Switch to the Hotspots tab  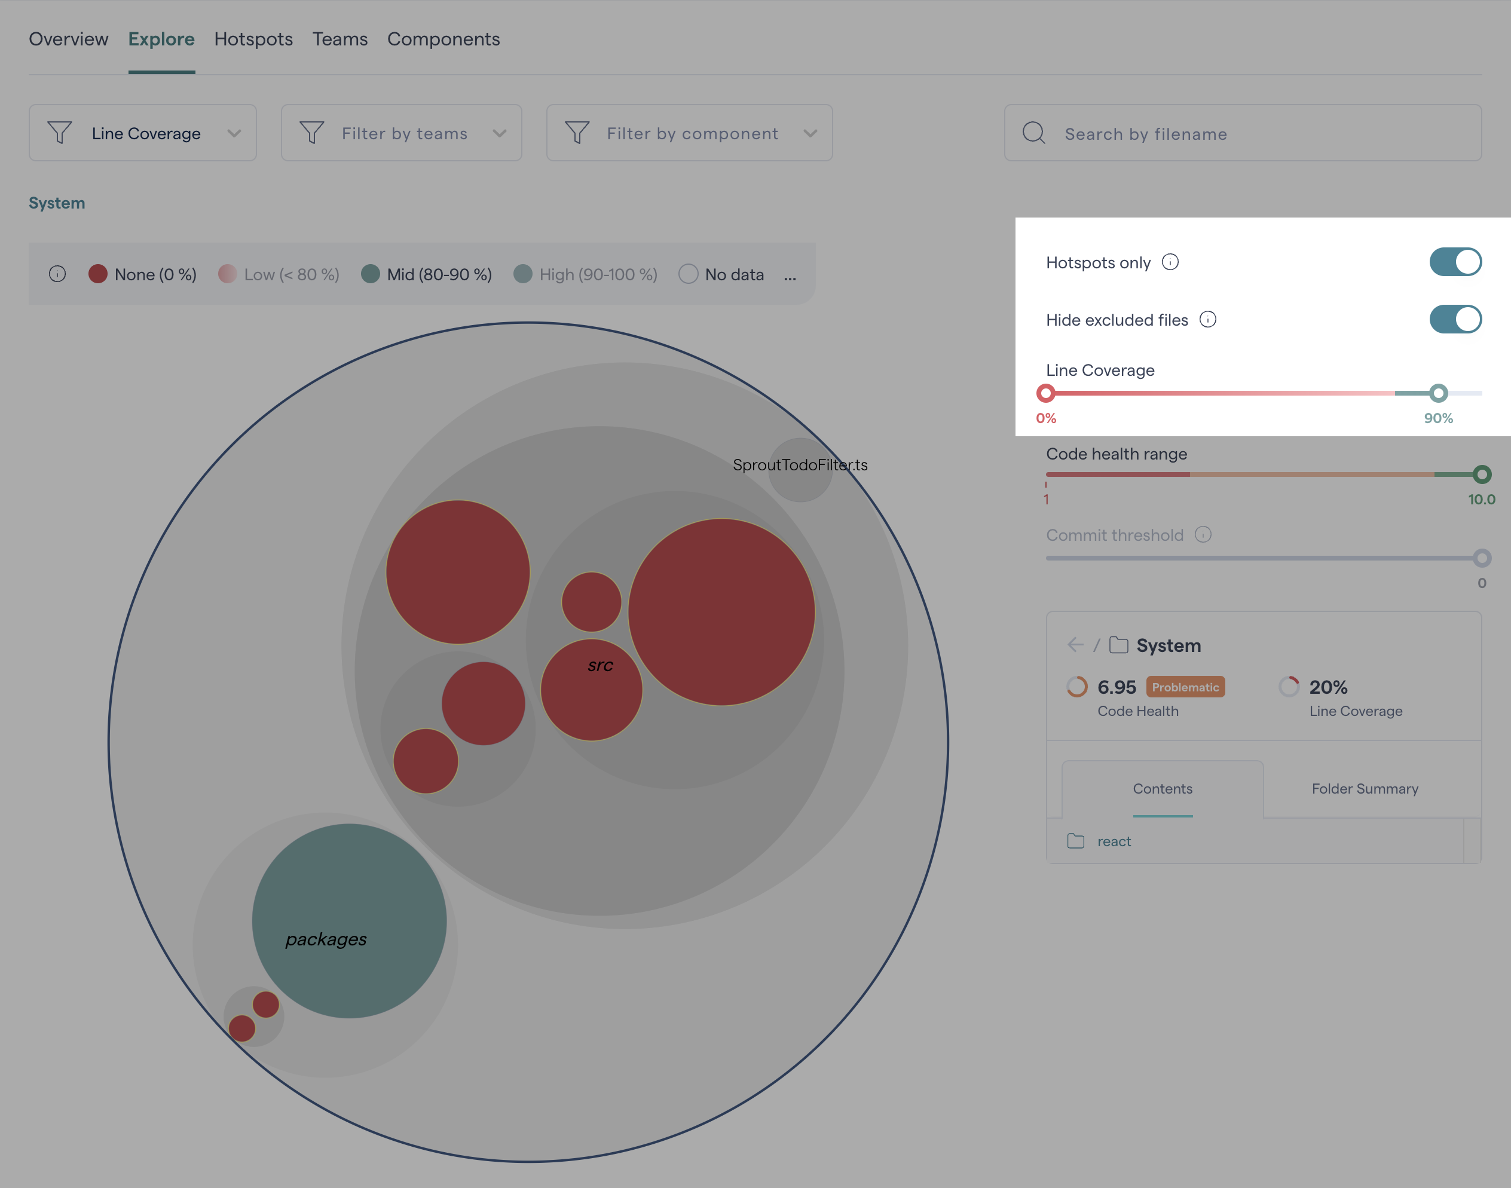[253, 39]
